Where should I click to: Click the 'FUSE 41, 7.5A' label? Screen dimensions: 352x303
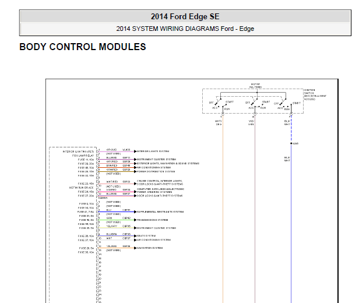click(x=86, y=212)
